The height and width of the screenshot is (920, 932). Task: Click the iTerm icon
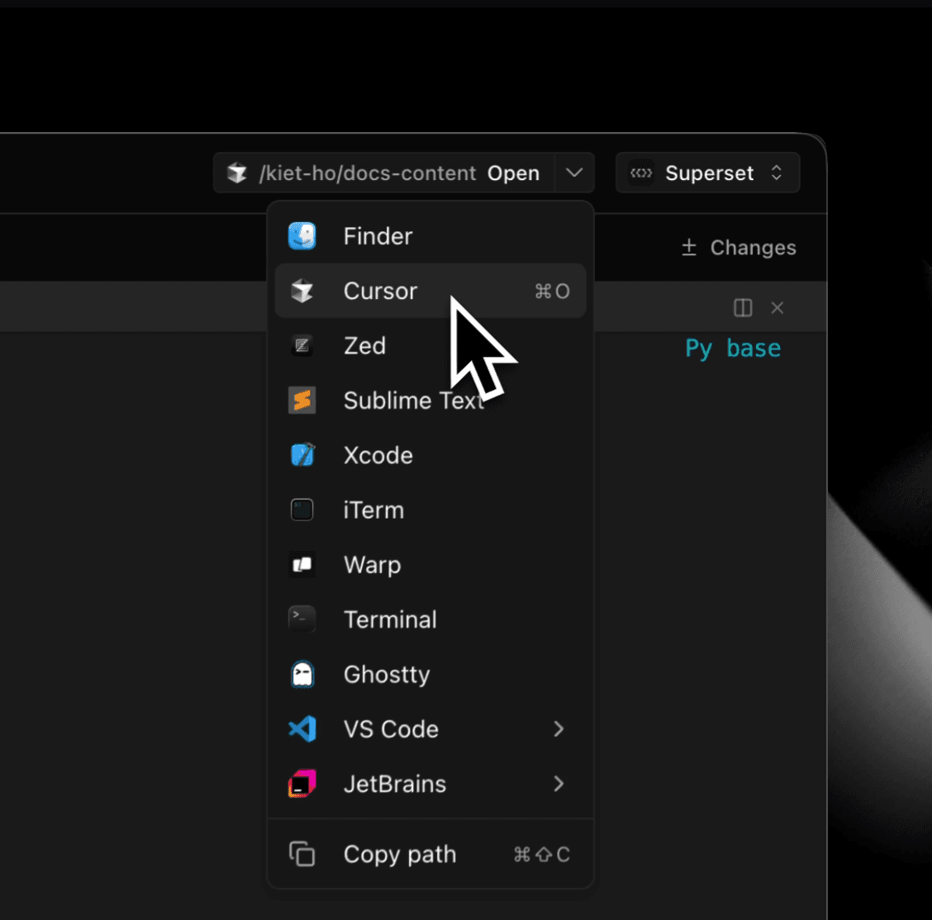[x=302, y=510]
